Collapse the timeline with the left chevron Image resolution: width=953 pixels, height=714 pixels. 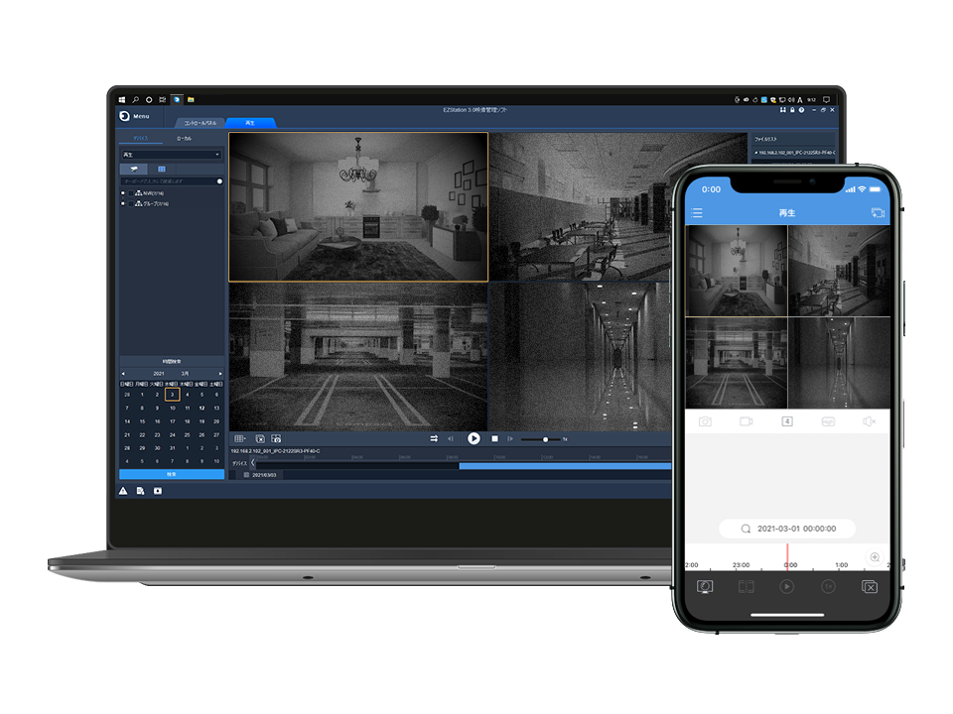tap(253, 463)
